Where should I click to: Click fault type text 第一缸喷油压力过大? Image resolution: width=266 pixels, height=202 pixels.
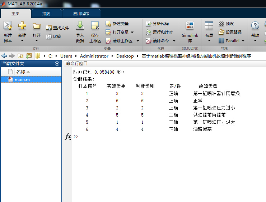pos(214,122)
